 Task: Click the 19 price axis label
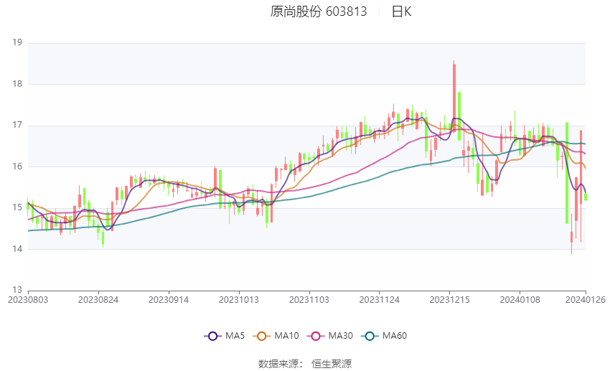coord(17,42)
